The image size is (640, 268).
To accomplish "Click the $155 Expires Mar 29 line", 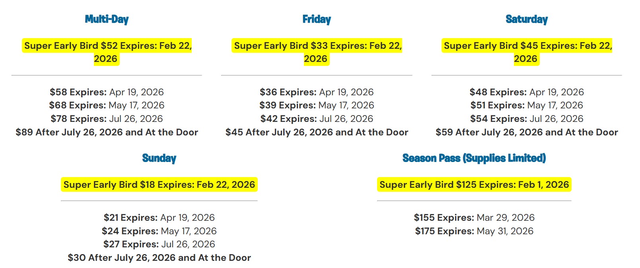I will pyautogui.click(x=474, y=218).
